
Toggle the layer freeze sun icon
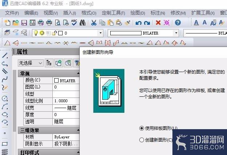coord(42,33)
